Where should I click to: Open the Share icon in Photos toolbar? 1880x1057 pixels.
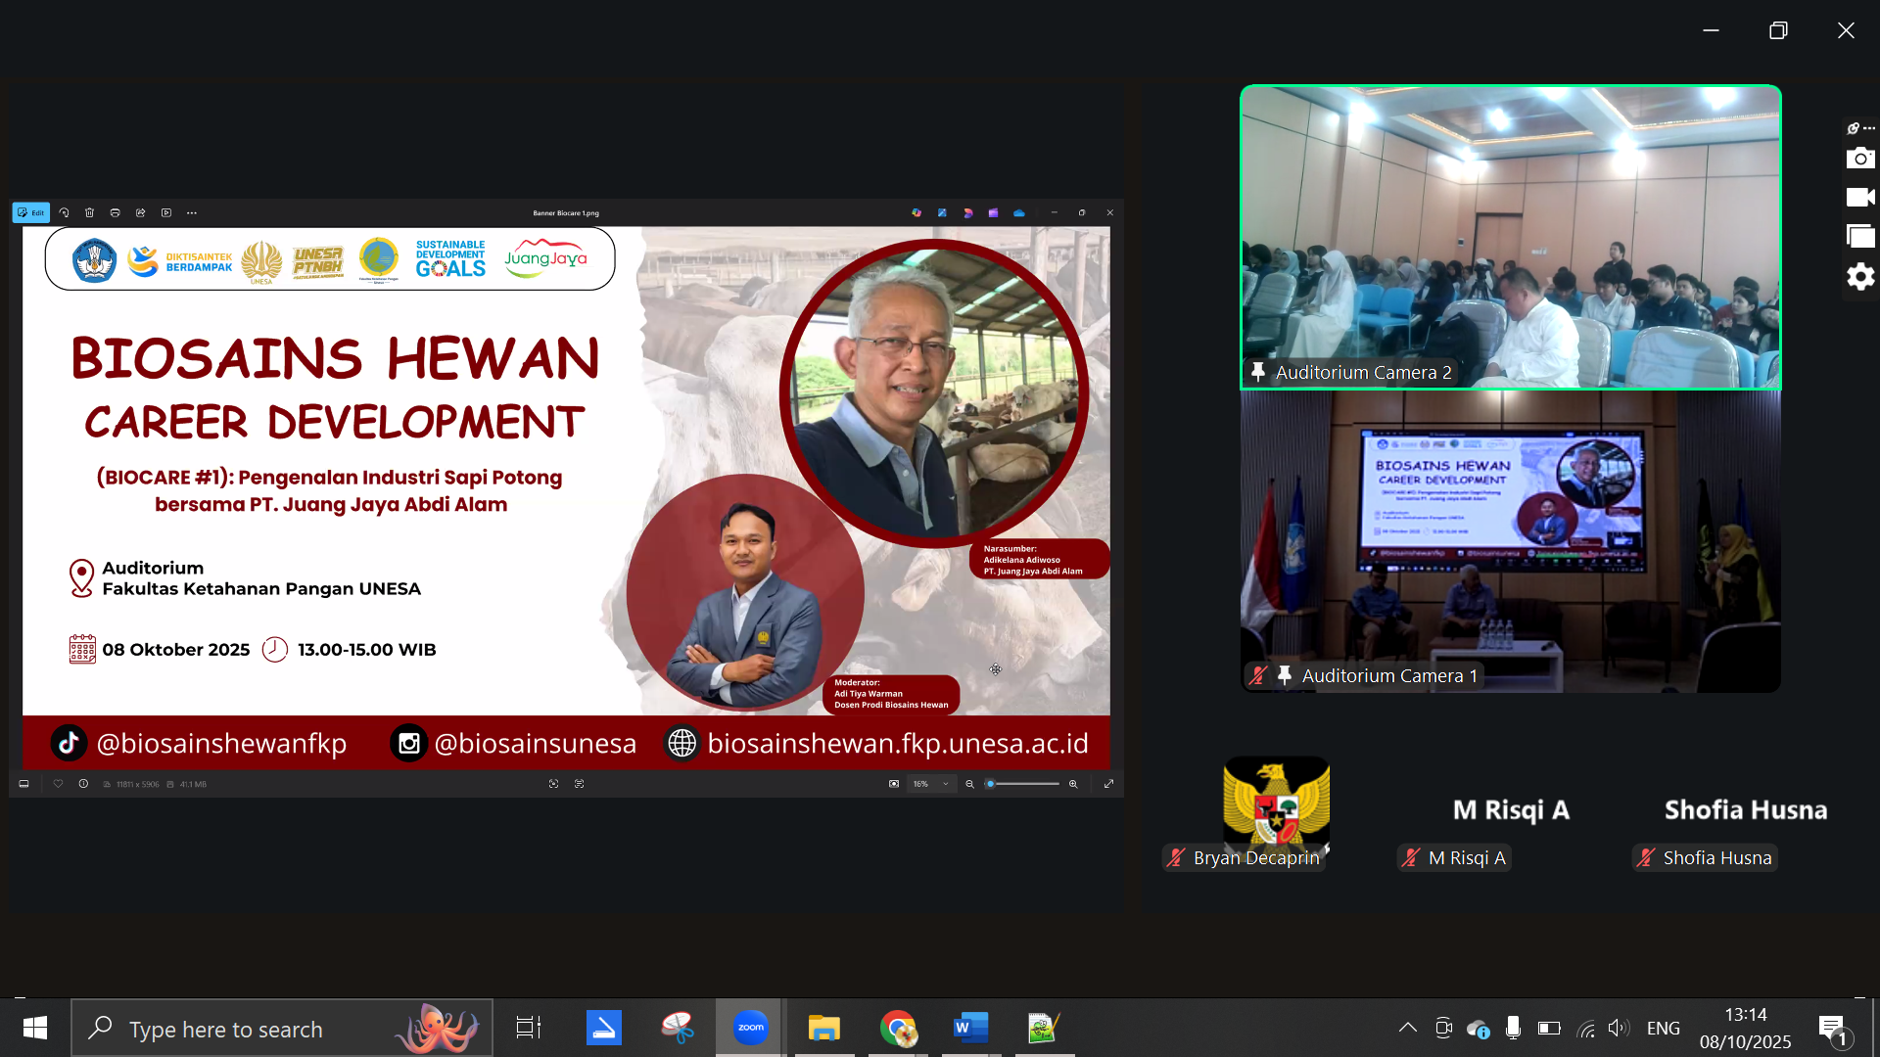[140, 212]
